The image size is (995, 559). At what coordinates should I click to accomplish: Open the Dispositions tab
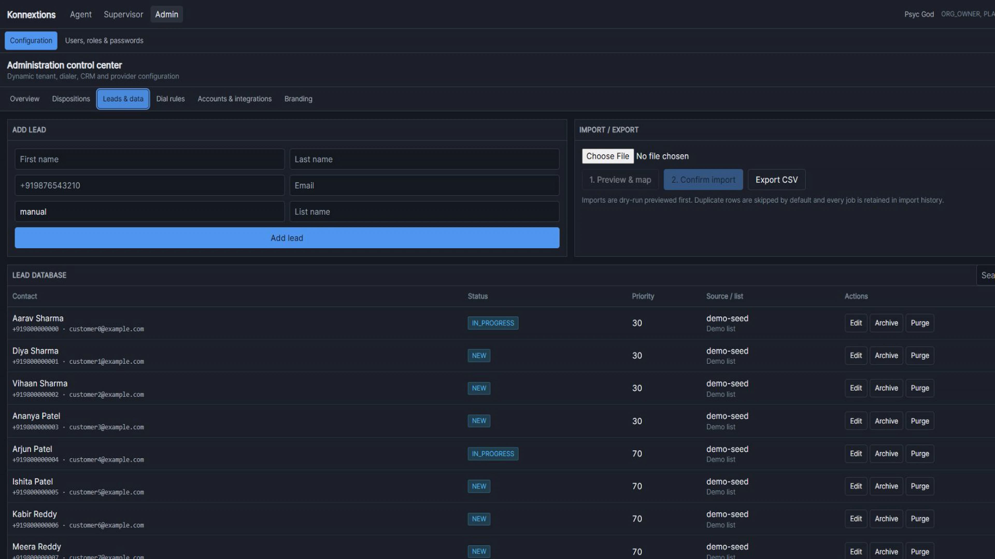pyautogui.click(x=71, y=99)
